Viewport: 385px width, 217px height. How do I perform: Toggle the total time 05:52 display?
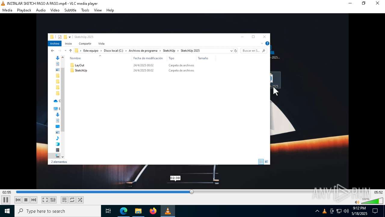(378, 192)
